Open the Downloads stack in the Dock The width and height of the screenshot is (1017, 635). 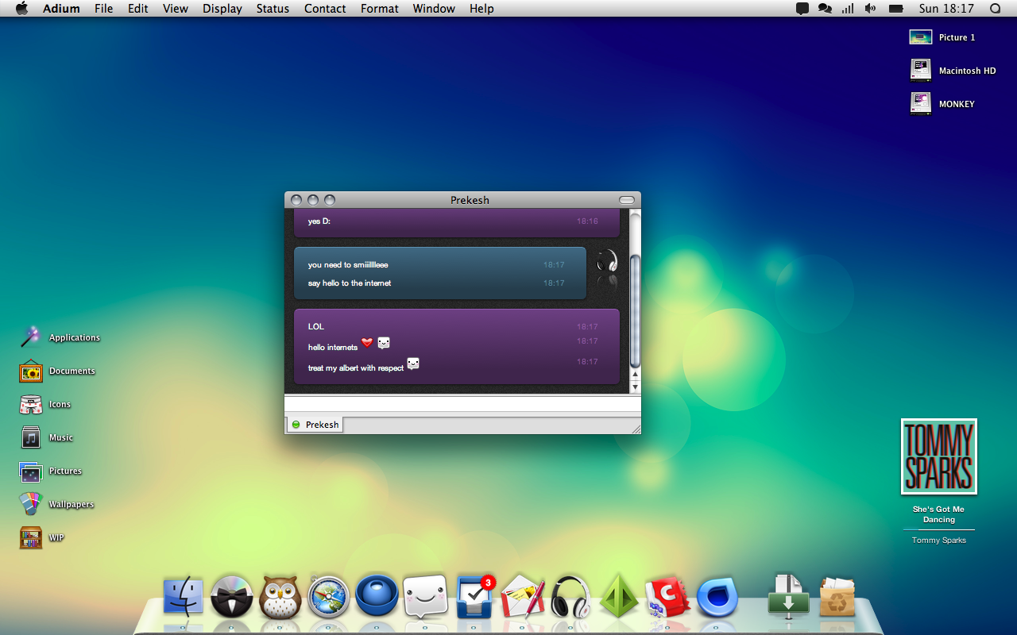pyautogui.click(x=788, y=595)
